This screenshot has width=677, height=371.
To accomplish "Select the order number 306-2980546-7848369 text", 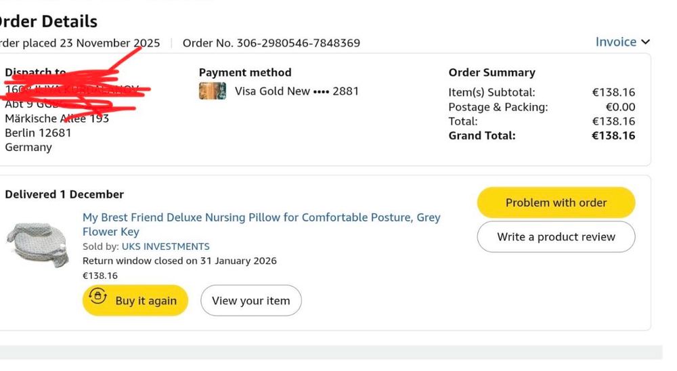I will point(271,43).
